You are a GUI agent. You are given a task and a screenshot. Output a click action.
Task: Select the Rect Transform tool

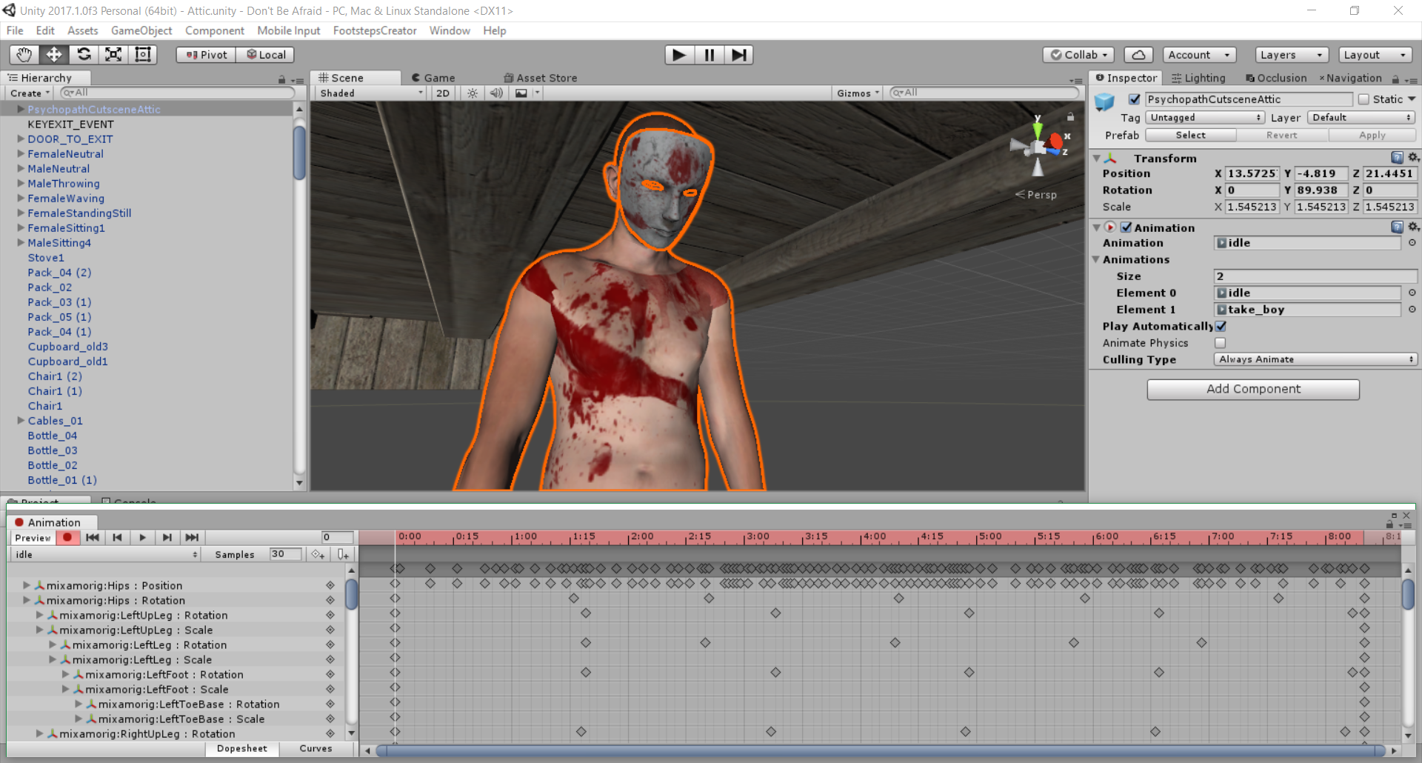pos(143,55)
